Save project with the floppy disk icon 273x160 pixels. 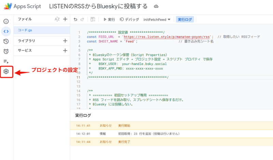pyautogui.click(x=93, y=19)
